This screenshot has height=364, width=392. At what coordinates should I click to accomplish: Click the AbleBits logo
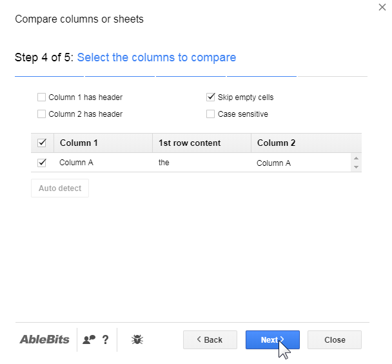point(44,339)
